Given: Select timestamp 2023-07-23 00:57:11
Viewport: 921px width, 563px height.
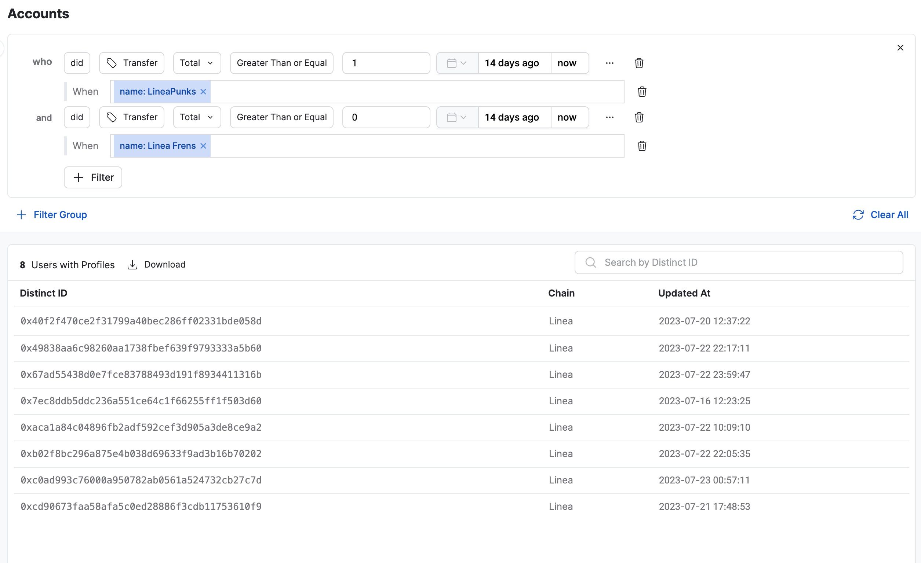Looking at the screenshot, I should tap(704, 480).
